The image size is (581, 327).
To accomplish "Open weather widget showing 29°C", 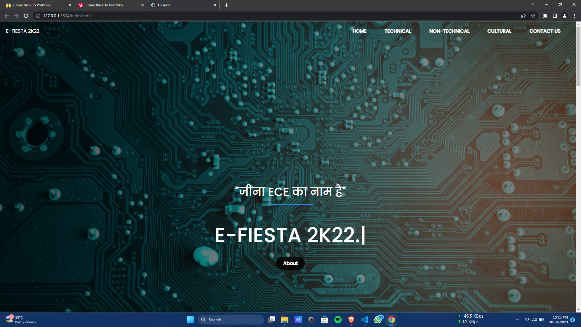I will tap(21, 320).
